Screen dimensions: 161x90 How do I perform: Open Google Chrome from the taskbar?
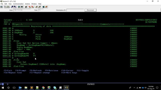(43, 88)
